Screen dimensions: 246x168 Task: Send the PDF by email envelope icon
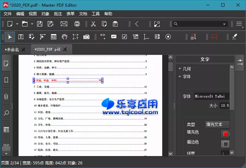click(64, 24)
